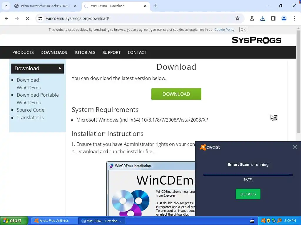Click the on-screen keyboard tray icon
The image size is (301, 225).
tap(252, 221)
